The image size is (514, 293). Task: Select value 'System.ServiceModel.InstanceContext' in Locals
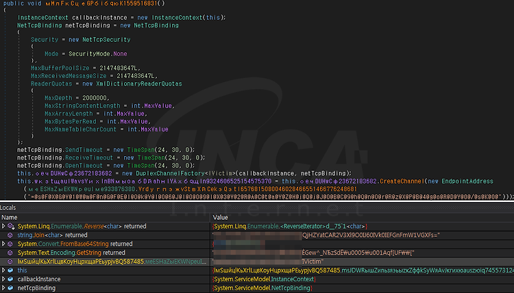pyautogui.click(x=265, y=279)
